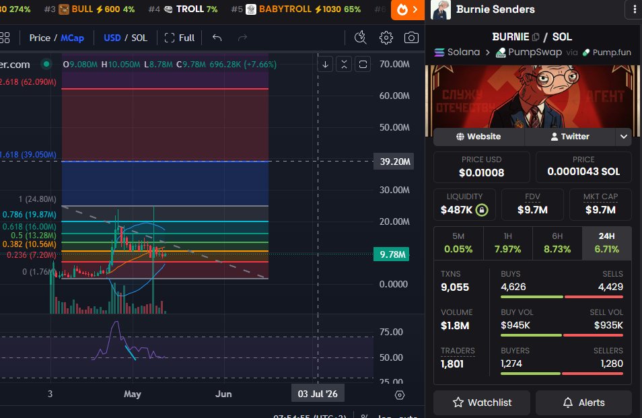Add BURNIE to Watchlist

pos(482,403)
